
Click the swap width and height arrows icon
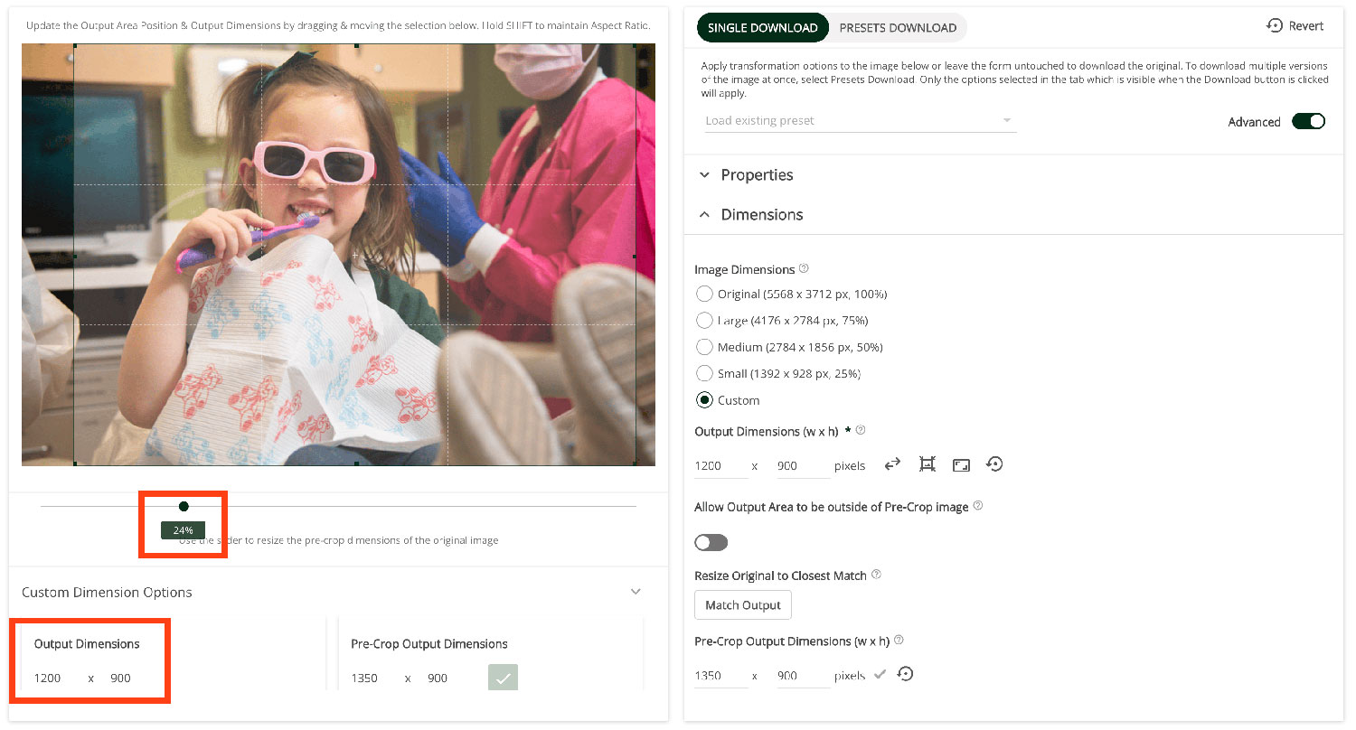click(x=892, y=464)
